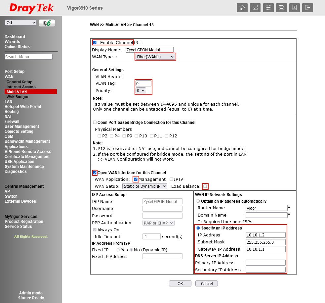Open the WAN Type dropdown
325x303 pixels.
click(x=155, y=57)
